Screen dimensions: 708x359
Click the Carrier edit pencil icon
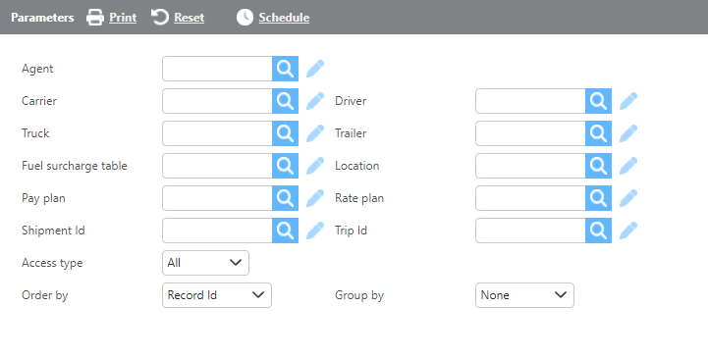[x=314, y=101]
